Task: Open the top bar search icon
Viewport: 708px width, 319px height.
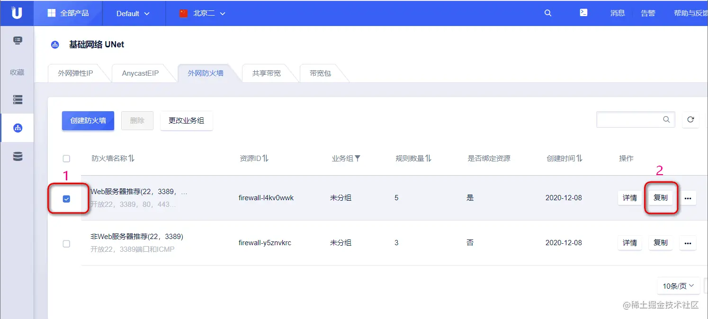Action: point(548,13)
